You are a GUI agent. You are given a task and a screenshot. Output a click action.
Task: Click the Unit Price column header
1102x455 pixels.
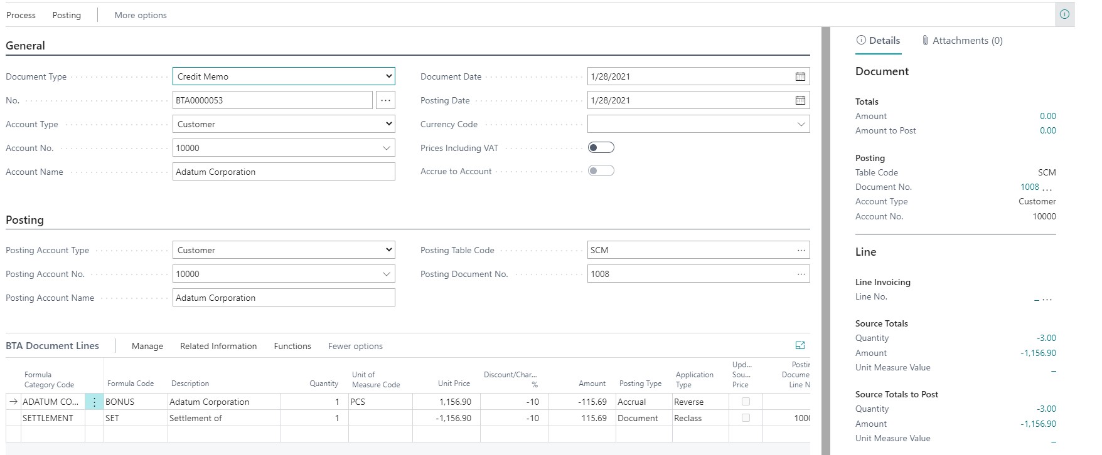pos(454,384)
